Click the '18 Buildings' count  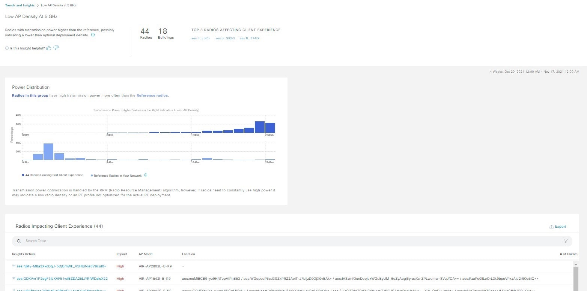[x=166, y=33]
